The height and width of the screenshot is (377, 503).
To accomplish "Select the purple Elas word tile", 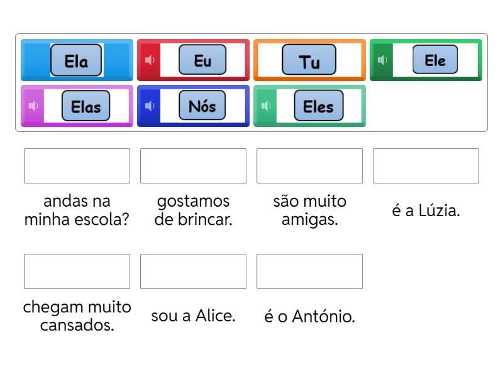I will 86,106.
